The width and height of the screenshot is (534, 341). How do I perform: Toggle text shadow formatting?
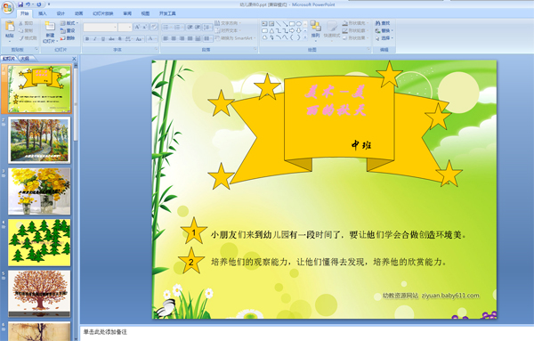coord(119,39)
